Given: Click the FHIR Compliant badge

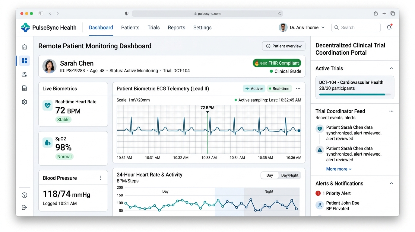Looking at the screenshot, I should [x=277, y=63].
